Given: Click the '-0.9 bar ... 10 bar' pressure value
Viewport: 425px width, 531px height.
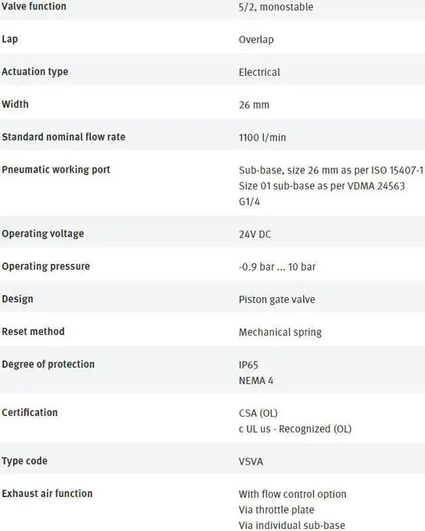Looking at the screenshot, I should (277, 266).
